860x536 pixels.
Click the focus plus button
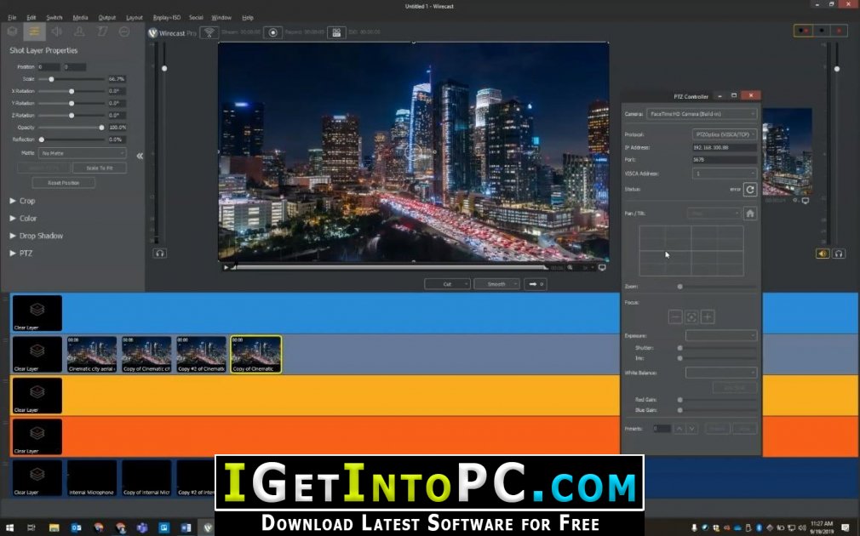(708, 316)
